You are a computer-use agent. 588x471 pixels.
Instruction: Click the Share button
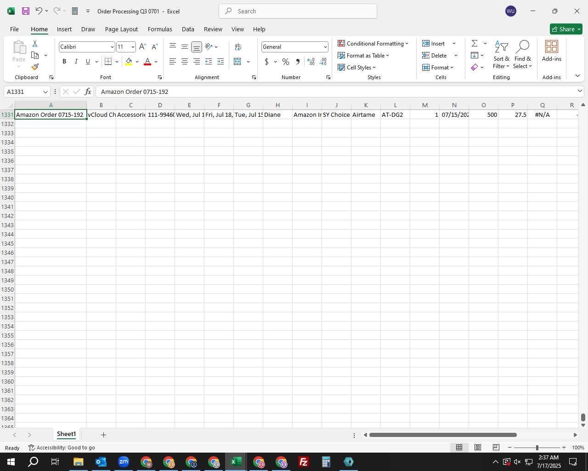coord(566,29)
